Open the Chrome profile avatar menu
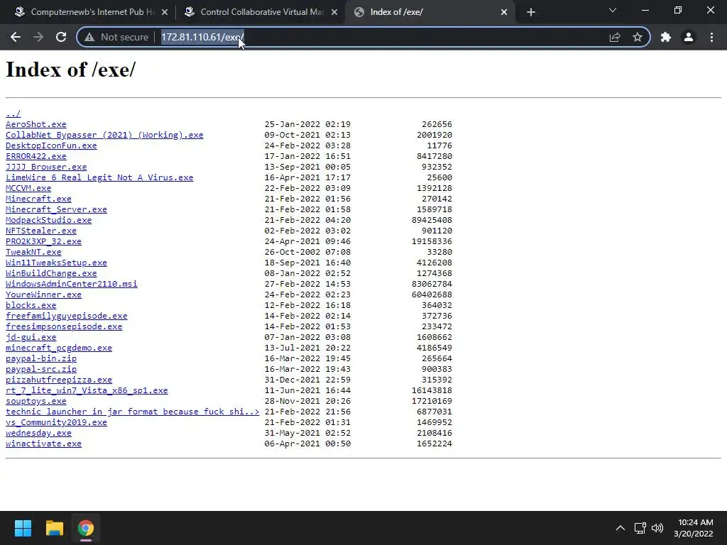 pos(689,37)
